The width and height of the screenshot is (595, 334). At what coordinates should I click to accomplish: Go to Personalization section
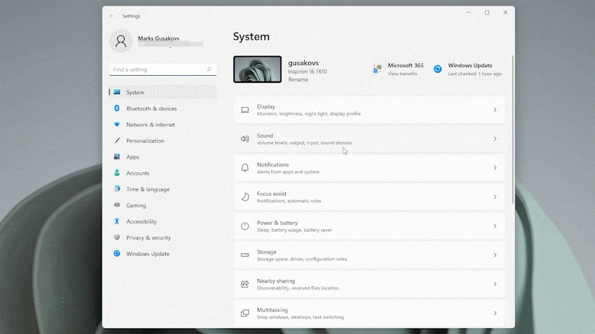click(163, 141)
